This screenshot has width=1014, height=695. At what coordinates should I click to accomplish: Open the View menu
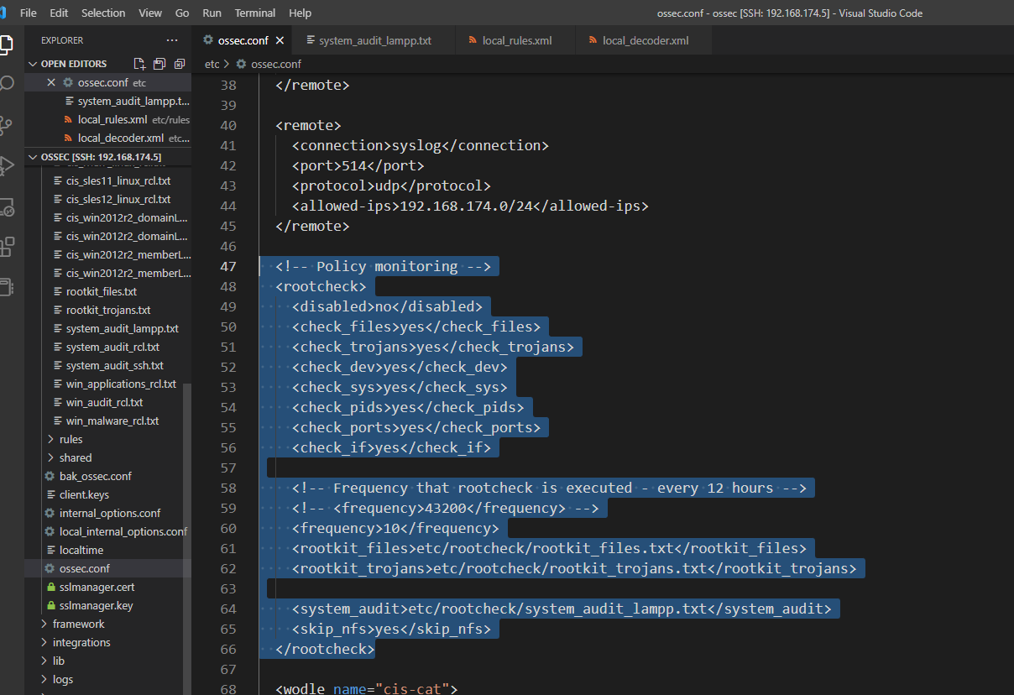(x=150, y=13)
